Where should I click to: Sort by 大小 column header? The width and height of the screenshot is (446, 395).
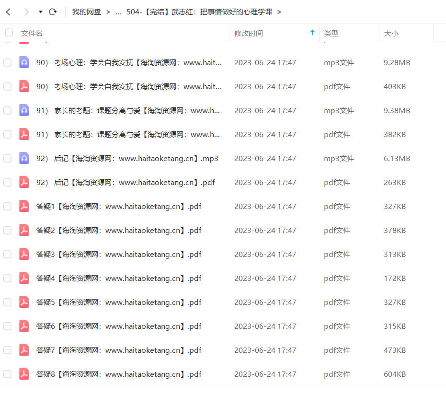pos(391,33)
